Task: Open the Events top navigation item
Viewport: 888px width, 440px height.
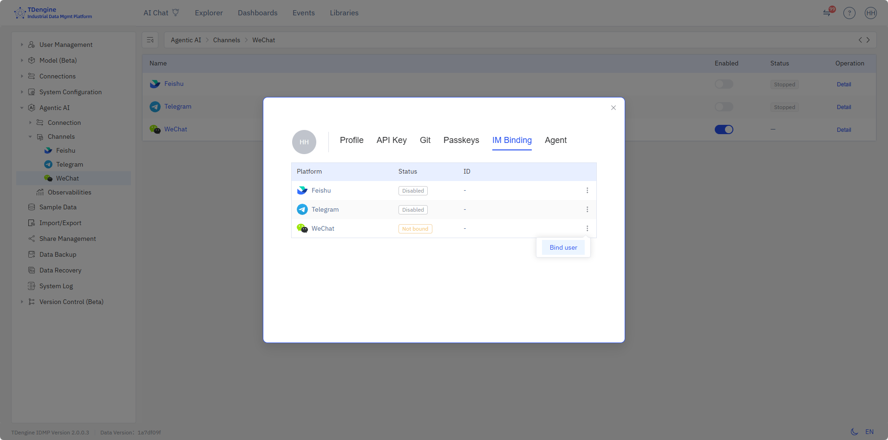Action: click(304, 13)
